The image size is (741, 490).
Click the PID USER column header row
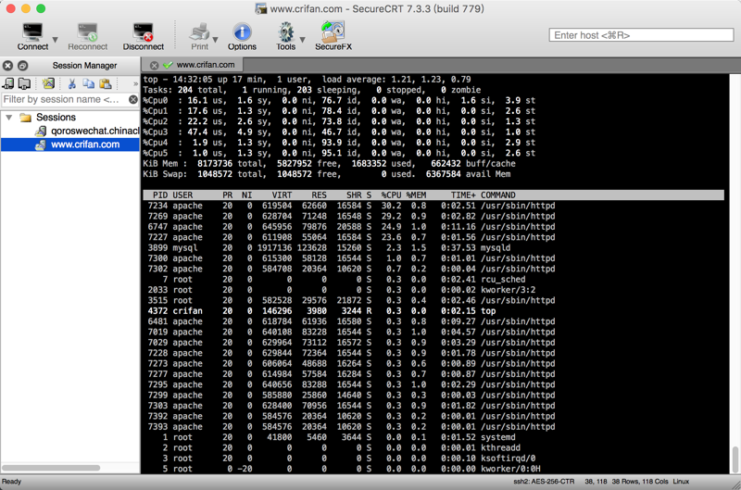pyautogui.click(x=433, y=195)
